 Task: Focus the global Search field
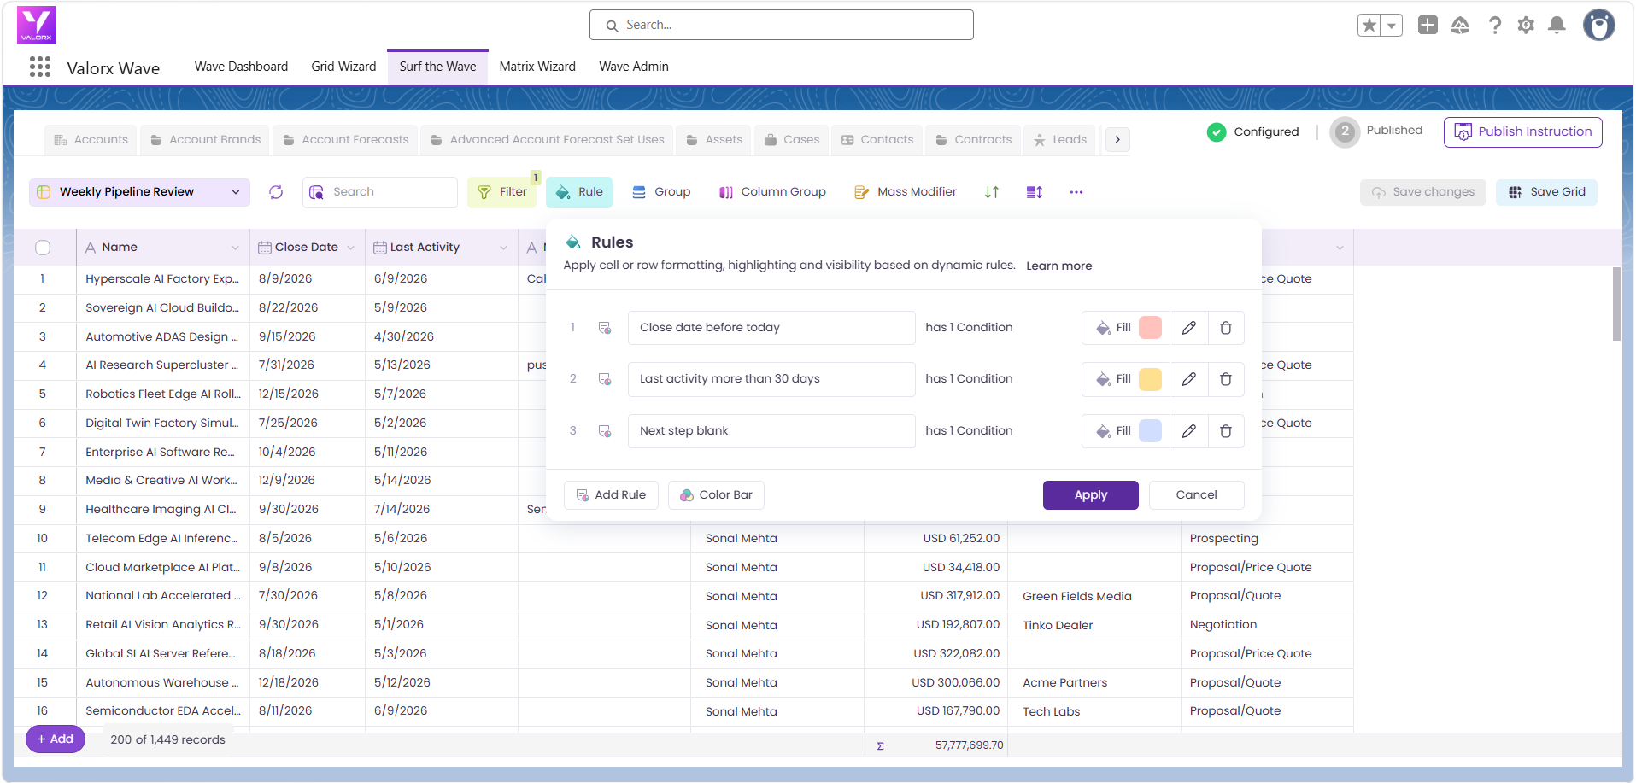(781, 26)
